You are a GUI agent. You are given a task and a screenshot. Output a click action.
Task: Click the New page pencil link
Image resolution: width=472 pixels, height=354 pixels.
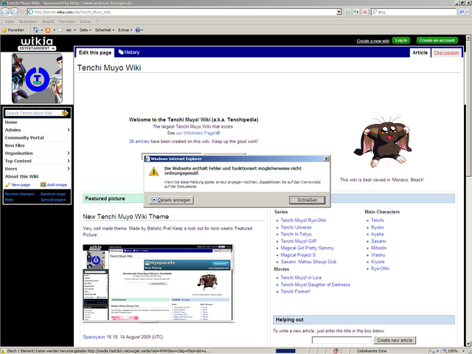coord(18,185)
